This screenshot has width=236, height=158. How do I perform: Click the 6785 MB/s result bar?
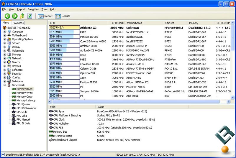[64, 41]
